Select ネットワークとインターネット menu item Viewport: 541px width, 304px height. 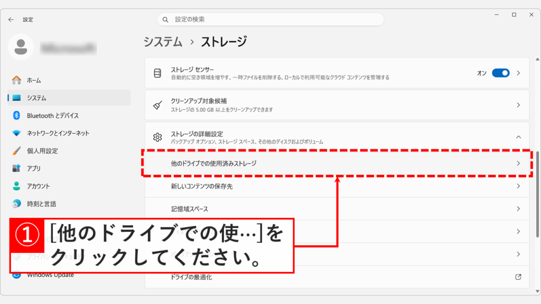click(x=69, y=133)
